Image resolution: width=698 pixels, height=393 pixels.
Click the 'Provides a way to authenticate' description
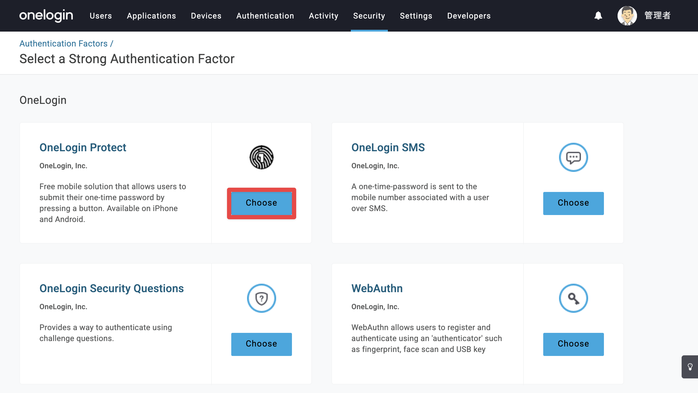click(106, 333)
